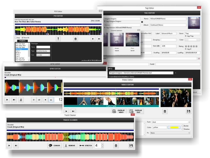Viewport: 210px width, 158px height.
Task: Click the Stretch button in Track Cleaner
Action: pos(86,145)
